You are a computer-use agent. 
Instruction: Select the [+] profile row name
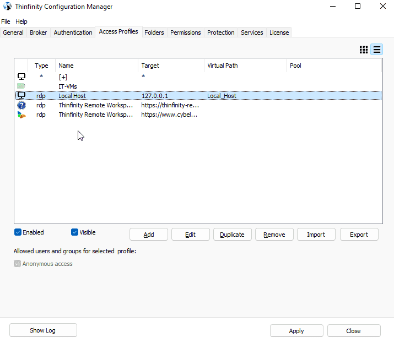63,77
